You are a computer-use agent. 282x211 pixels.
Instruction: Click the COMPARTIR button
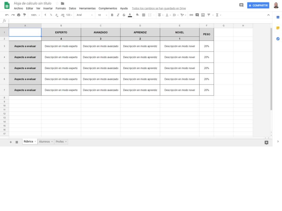click(258, 5)
